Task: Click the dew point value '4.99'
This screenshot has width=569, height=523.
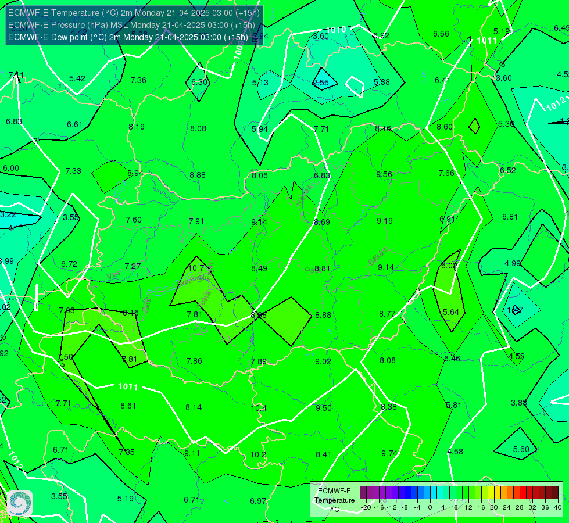Action: (x=513, y=263)
